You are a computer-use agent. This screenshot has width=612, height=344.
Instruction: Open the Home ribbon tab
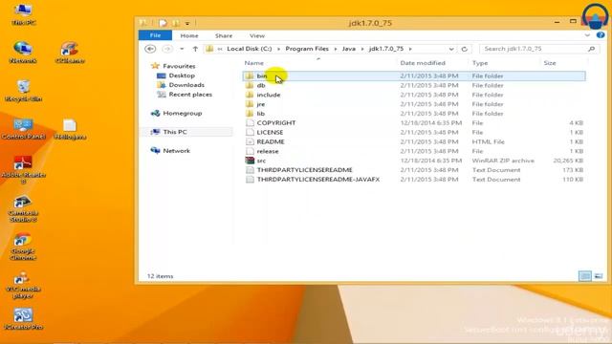click(x=189, y=35)
